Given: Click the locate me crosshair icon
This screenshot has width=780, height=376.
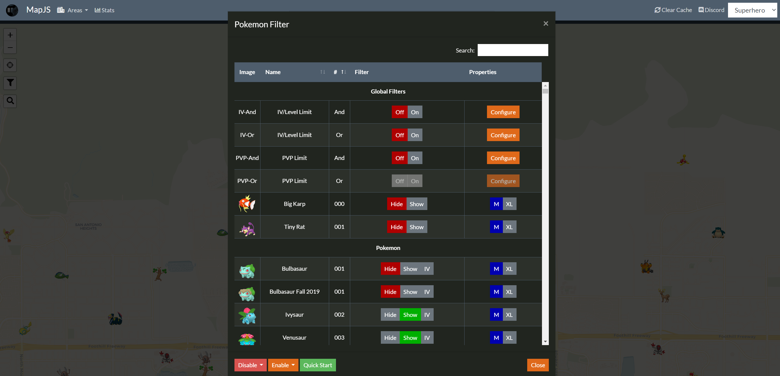Looking at the screenshot, I should tap(10, 65).
